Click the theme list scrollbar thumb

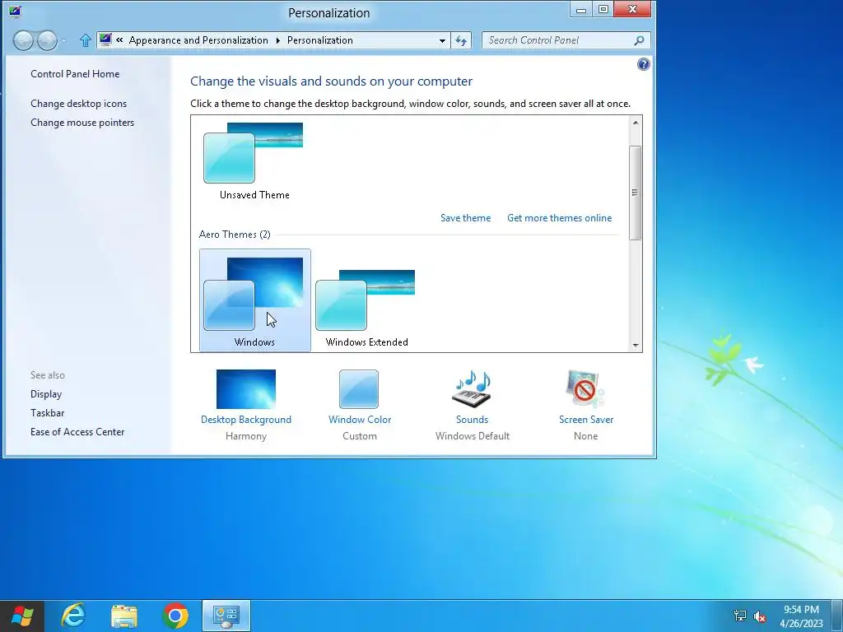coord(636,193)
